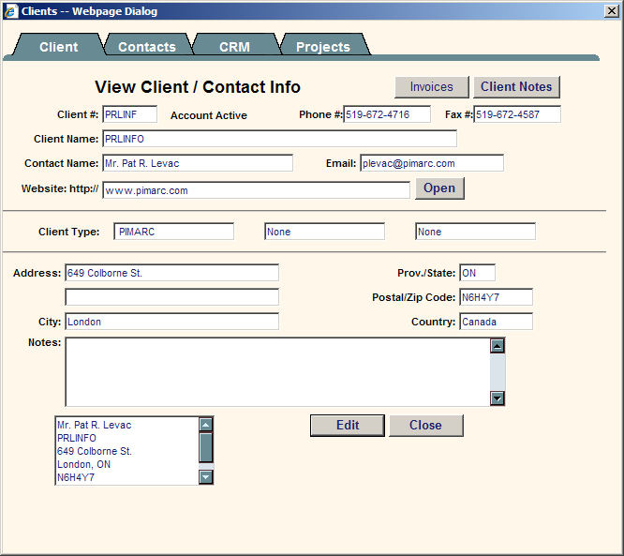This screenshot has width=624, height=556.
Task: Click the Postal/Zip Code field
Action: click(x=496, y=297)
